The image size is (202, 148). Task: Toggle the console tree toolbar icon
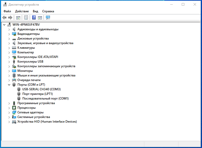pyautogui.click(x=18, y=17)
